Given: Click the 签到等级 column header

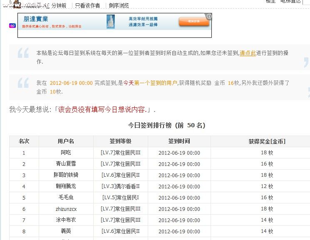Looking at the screenshot, I should pos(120,141).
